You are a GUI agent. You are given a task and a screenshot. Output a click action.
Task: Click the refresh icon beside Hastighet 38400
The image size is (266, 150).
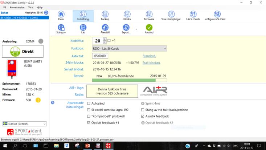pyautogui.click(x=46, y=13)
